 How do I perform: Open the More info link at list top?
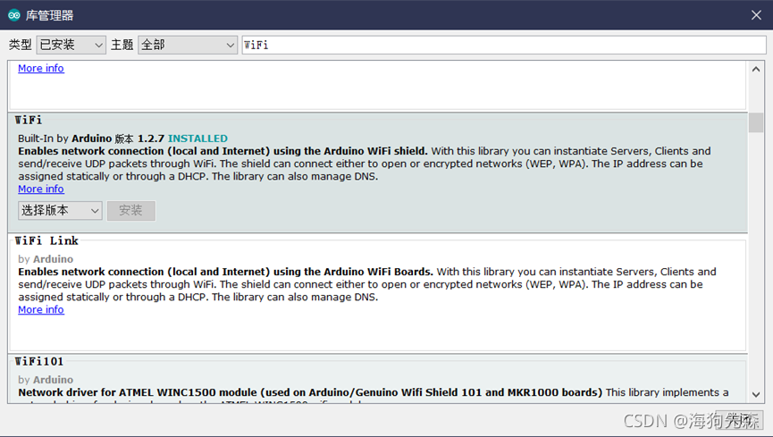click(x=41, y=68)
